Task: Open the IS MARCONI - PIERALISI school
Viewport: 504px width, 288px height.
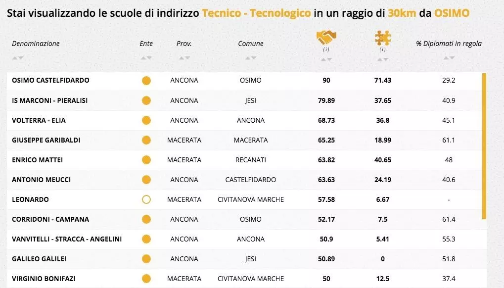Action: click(49, 100)
